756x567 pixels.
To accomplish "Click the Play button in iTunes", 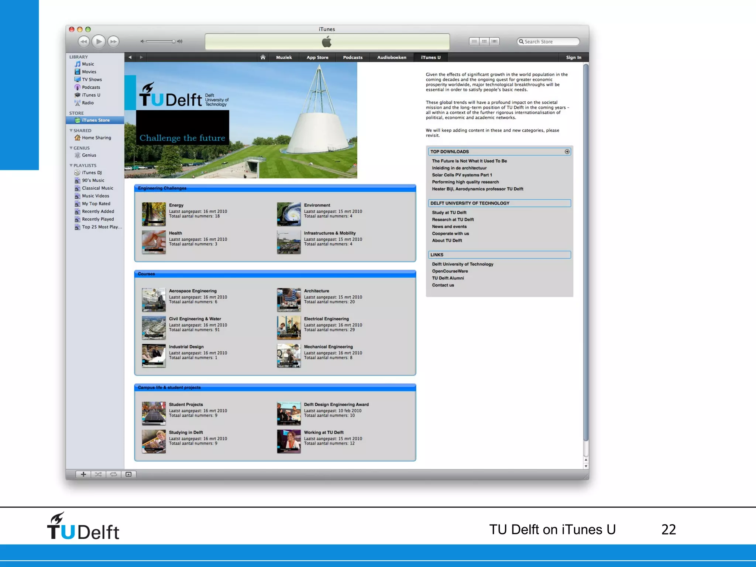I will click(x=98, y=42).
